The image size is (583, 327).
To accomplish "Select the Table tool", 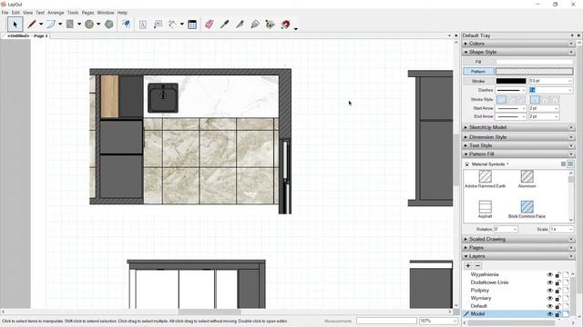I will [x=192, y=25].
